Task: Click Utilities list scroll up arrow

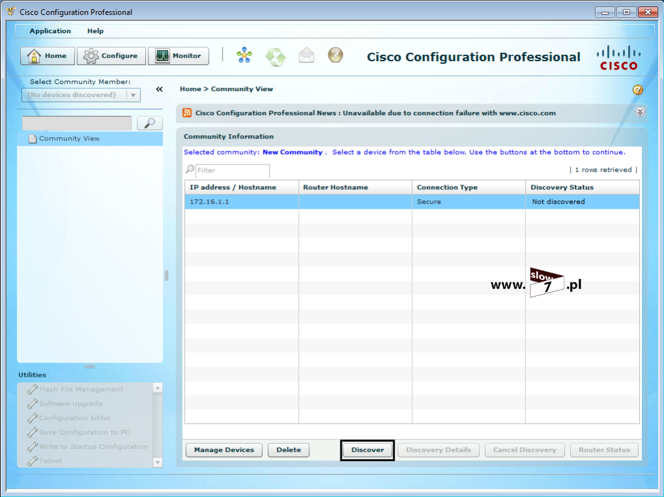Action: pyautogui.click(x=158, y=388)
